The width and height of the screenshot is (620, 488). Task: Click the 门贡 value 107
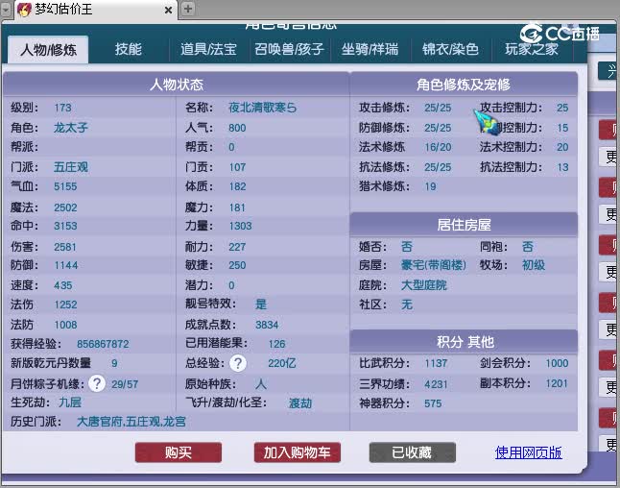coord(237,167)
